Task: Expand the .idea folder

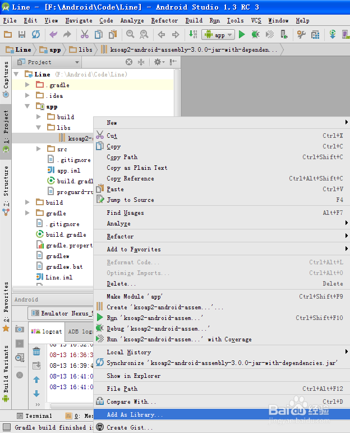Action: [27, 96]
